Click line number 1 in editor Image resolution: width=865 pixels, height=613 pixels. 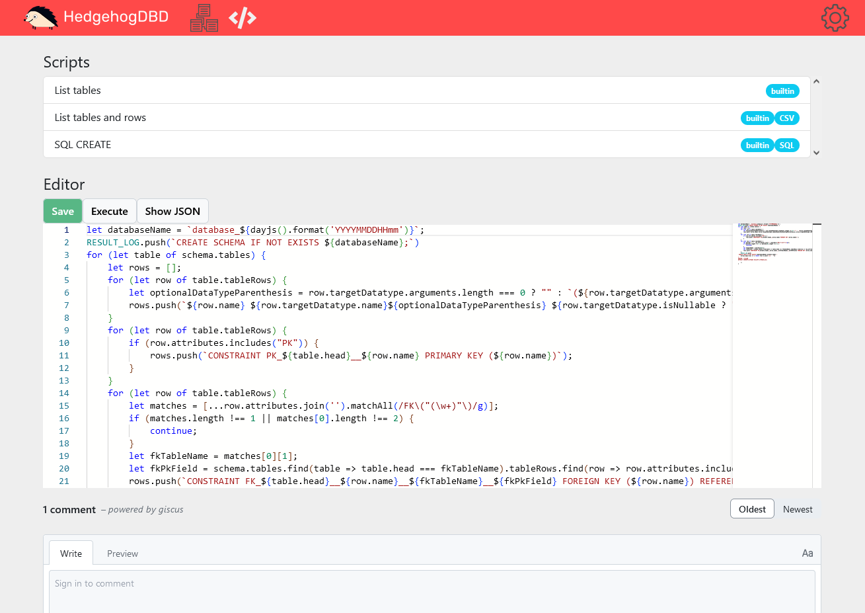pyautogui.click(x=67, y=230)
